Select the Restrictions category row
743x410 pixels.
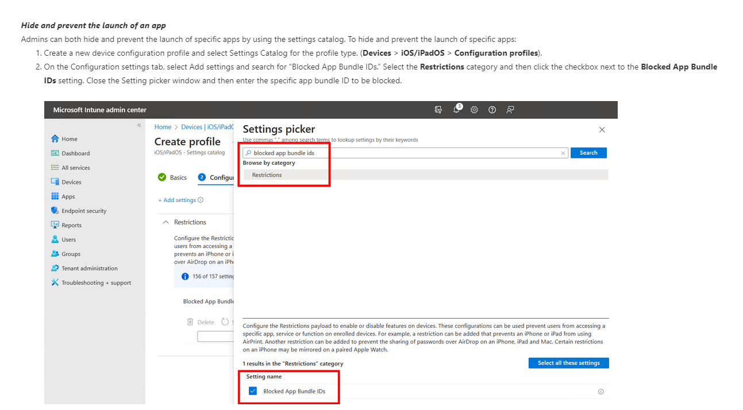[x=425, y=175]
